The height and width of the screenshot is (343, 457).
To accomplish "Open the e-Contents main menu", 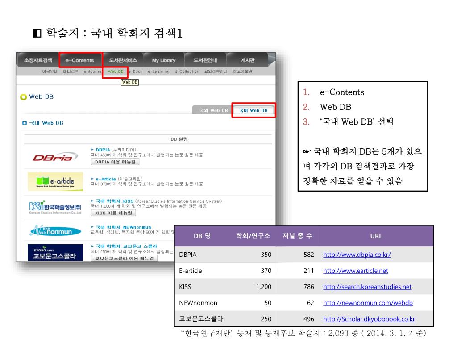I will (79, 60).
